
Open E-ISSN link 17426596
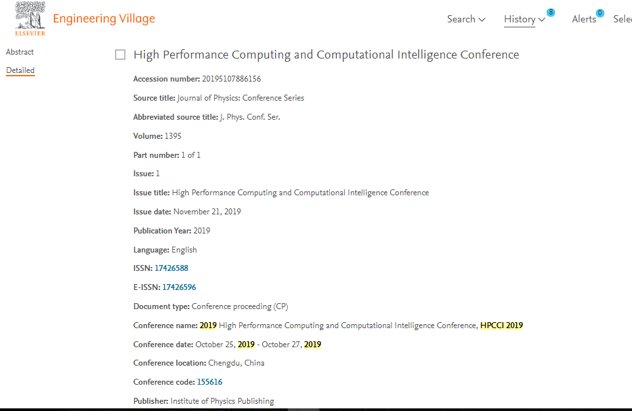pyautogui.click(x=179, y=287)
